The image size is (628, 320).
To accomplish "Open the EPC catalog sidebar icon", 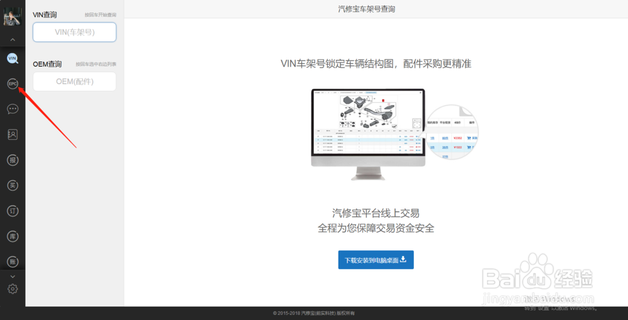I will [13, 84].
